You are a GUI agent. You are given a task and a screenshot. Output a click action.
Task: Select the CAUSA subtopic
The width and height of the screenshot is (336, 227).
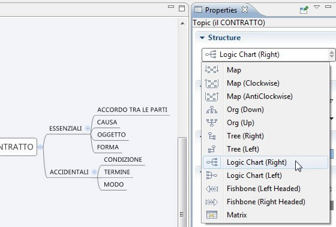click(107, 122)
